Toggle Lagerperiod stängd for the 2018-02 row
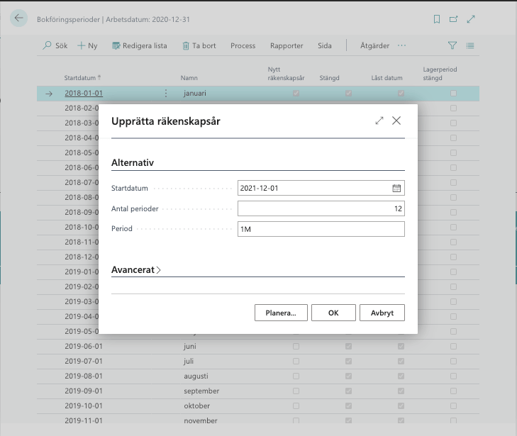This screenshot has width=517, height=436. tap(453, 108)
